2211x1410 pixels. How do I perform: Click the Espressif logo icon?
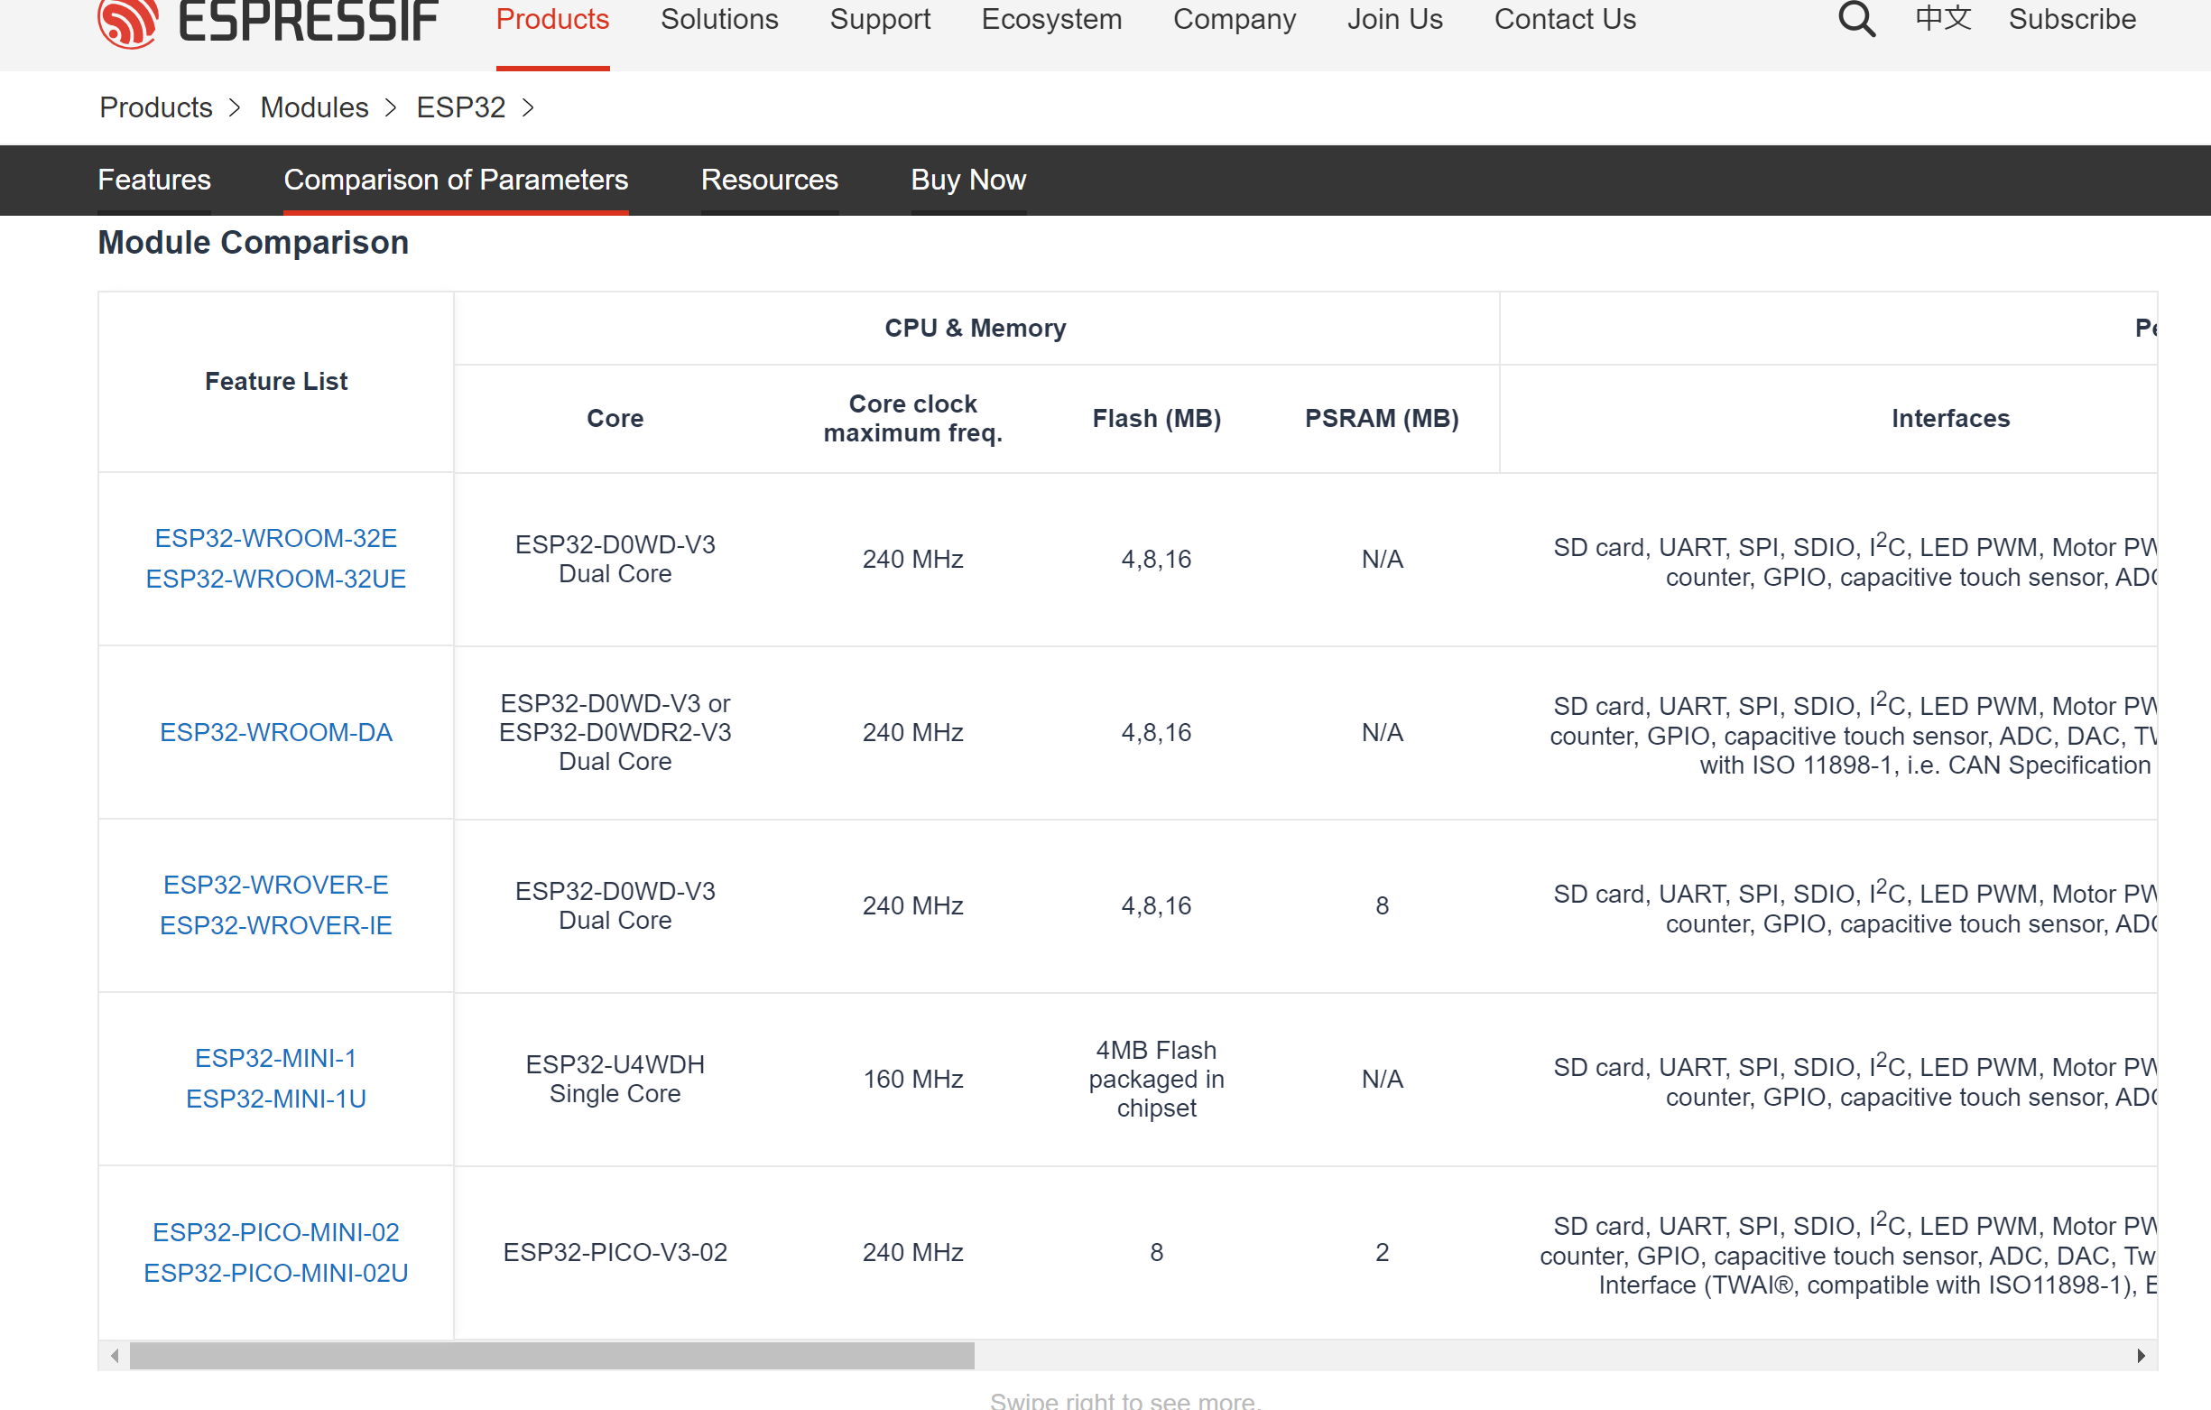127,21
